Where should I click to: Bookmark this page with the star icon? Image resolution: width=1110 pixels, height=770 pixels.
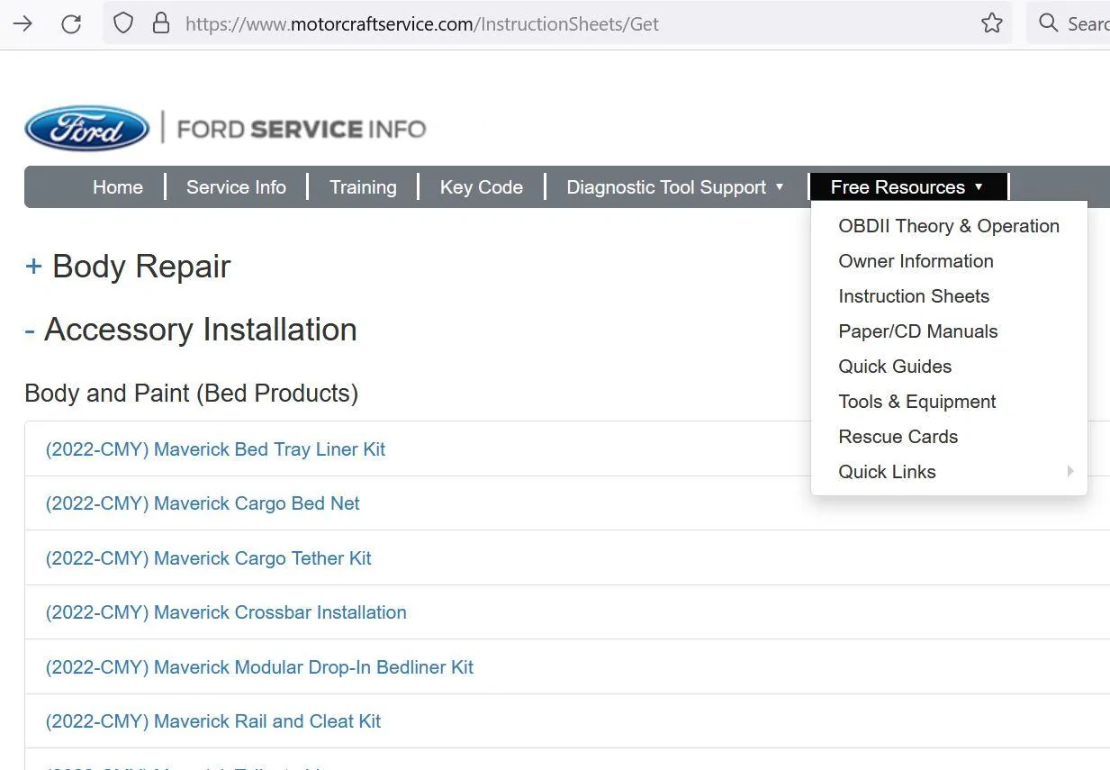(x=991, y=23)
